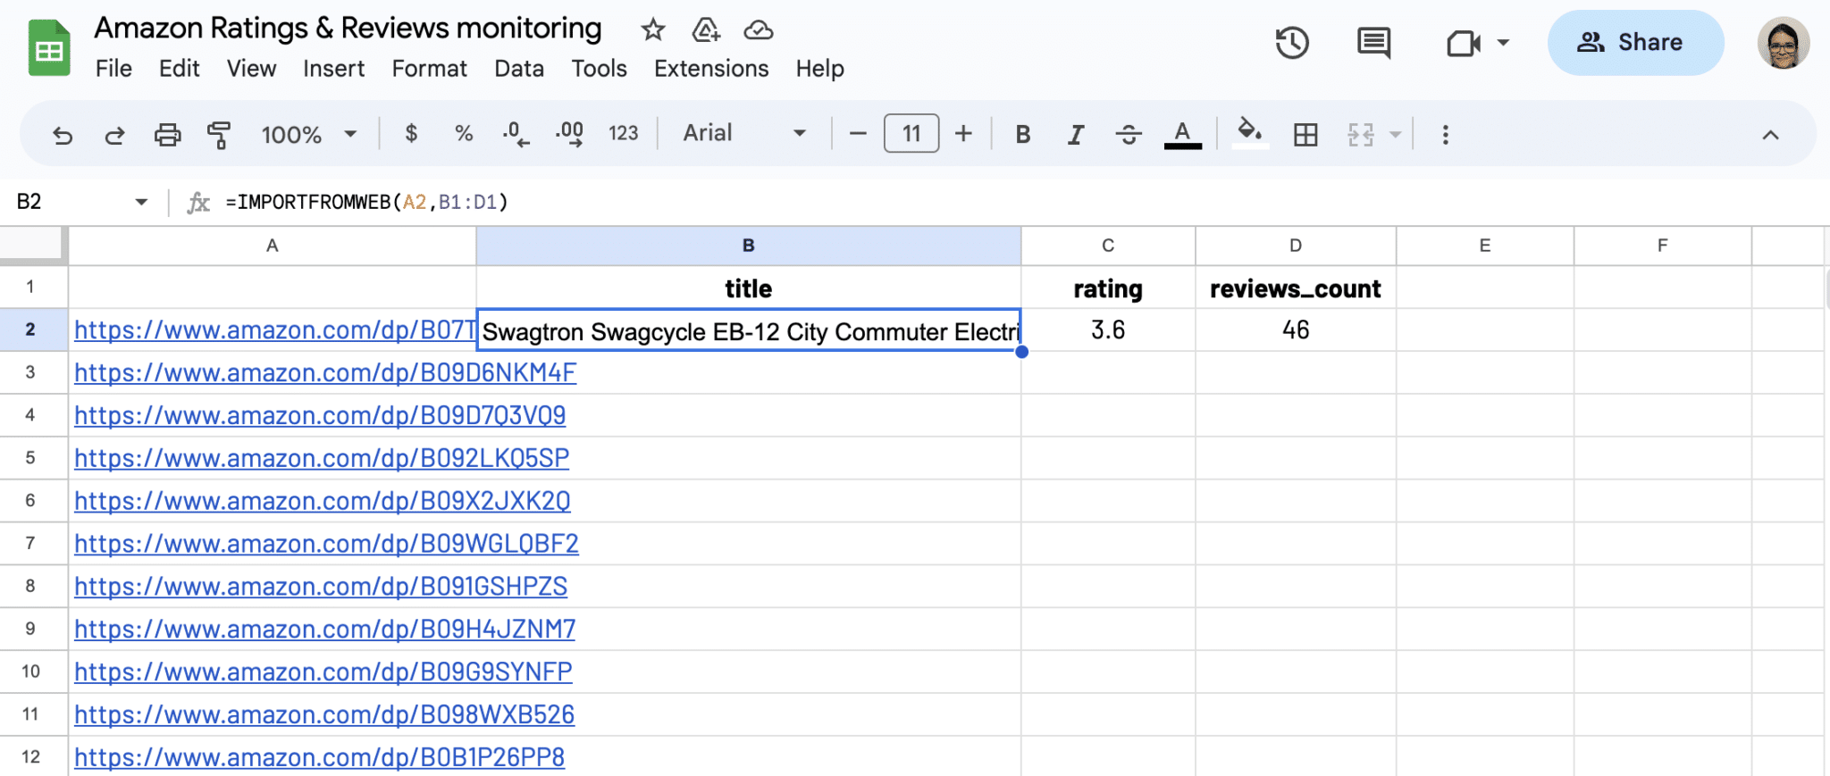Image resolution: width=1830 pixels, height=776 pixels.
Task: Open the fill color picker
Action: click(x=1249, y=134)
